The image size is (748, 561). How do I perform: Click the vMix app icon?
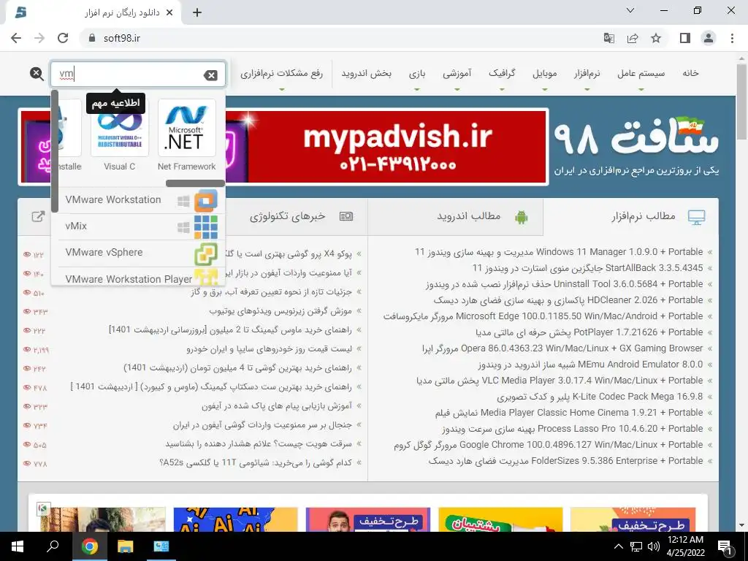click(206, 227)
